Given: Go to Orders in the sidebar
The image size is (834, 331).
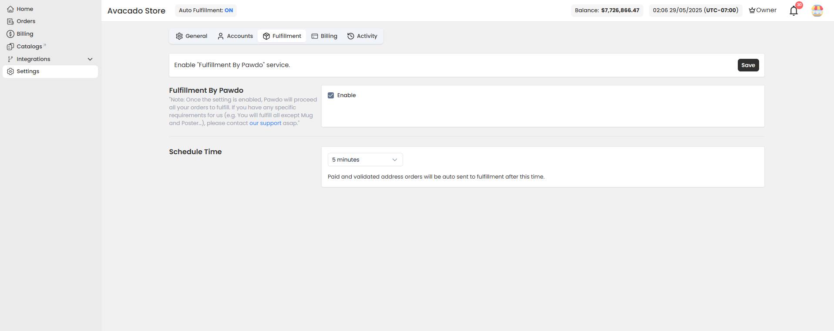Looking at the screenshot, I should (50, 21).
